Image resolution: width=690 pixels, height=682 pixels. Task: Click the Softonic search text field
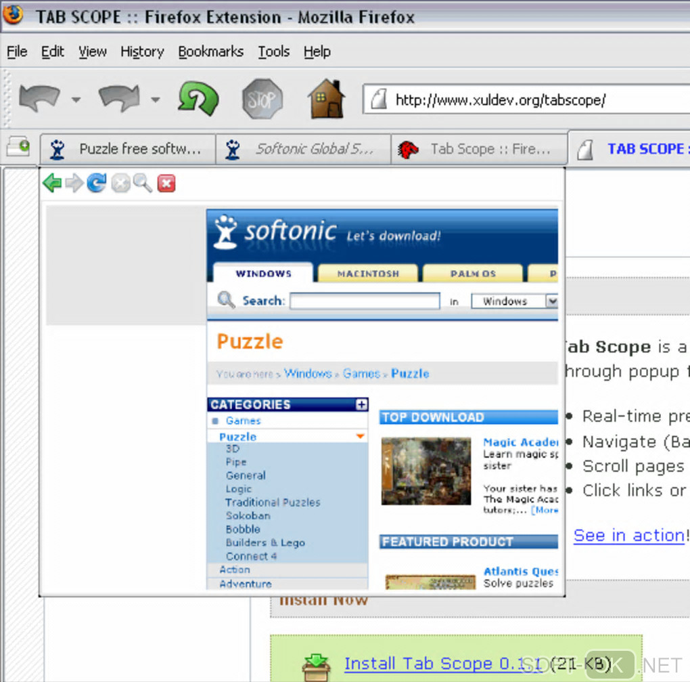[365, 301]
